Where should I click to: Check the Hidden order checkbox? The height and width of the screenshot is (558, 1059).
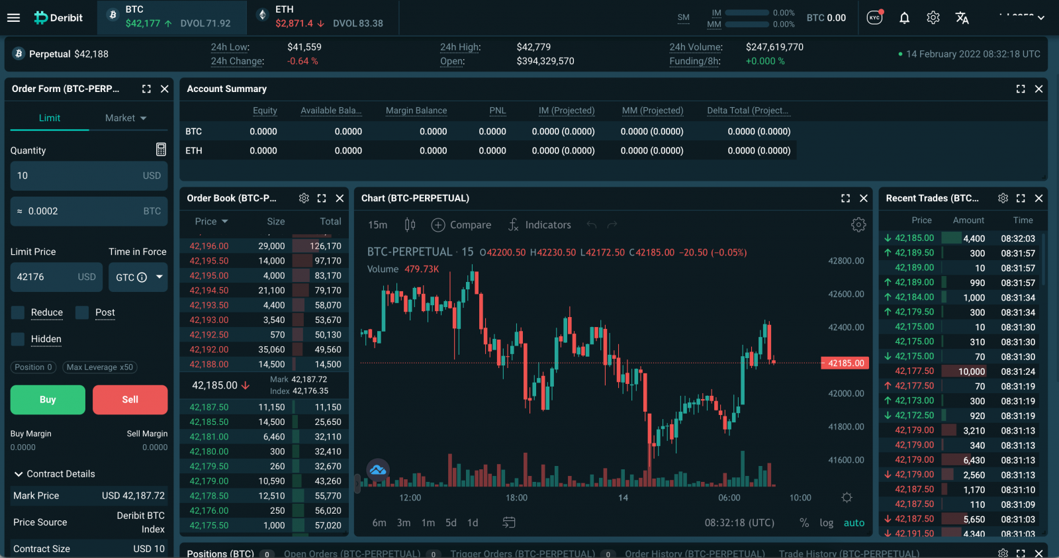click(18, 339)
